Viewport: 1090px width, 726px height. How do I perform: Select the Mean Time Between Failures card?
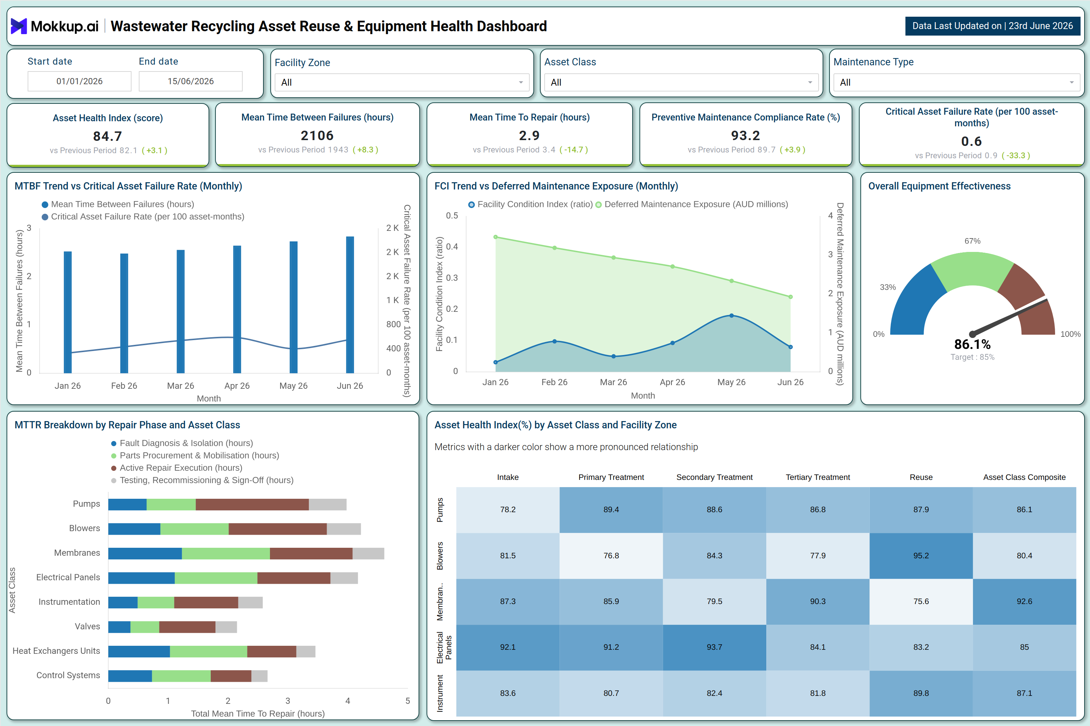318,134
